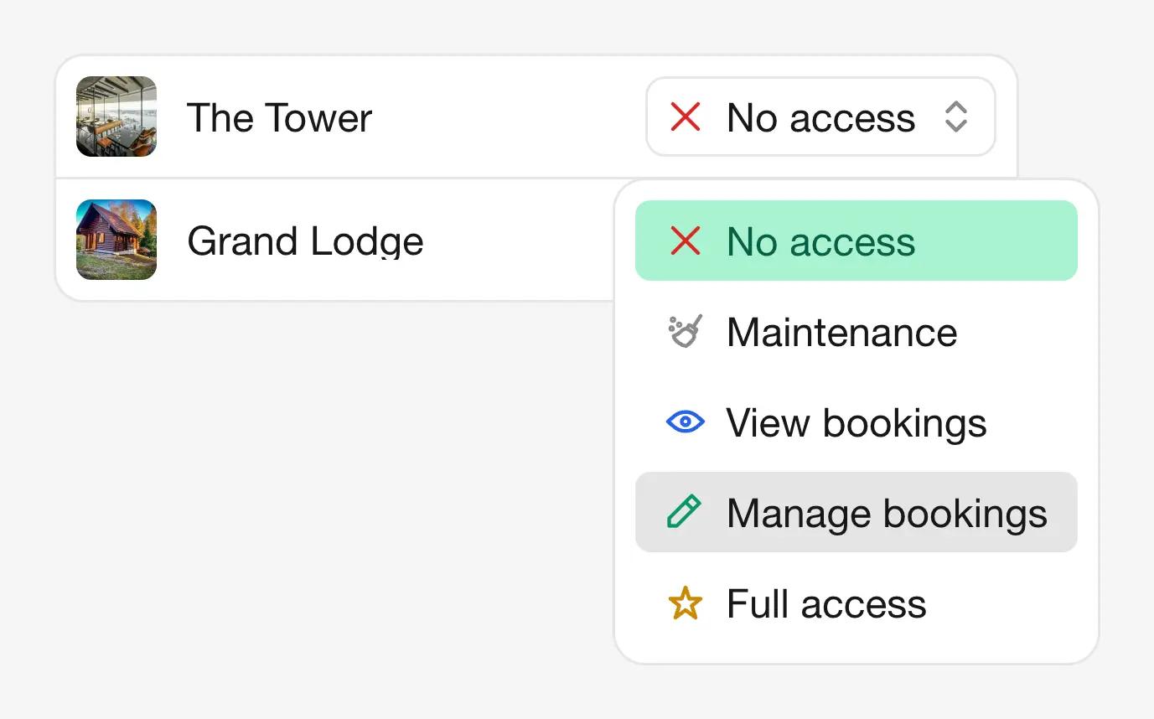Click the broom icon next to Maintenance
This screenshot has height=719, width=1154.
point(686,332)
